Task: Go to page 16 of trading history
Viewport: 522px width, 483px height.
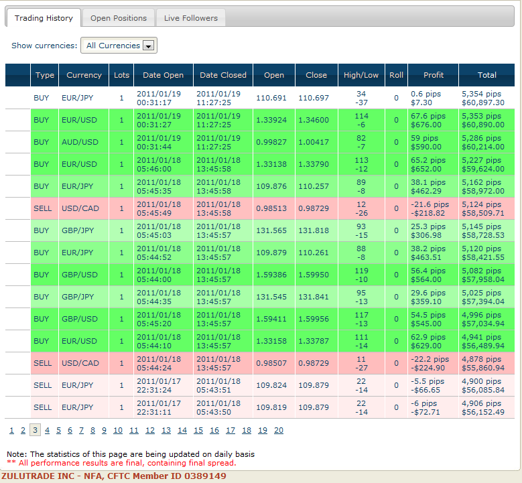Action: pos(214,430)
